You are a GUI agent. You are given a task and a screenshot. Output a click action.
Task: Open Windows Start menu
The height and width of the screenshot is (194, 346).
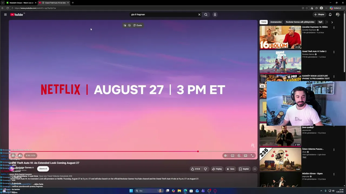(x=131, y=191)
